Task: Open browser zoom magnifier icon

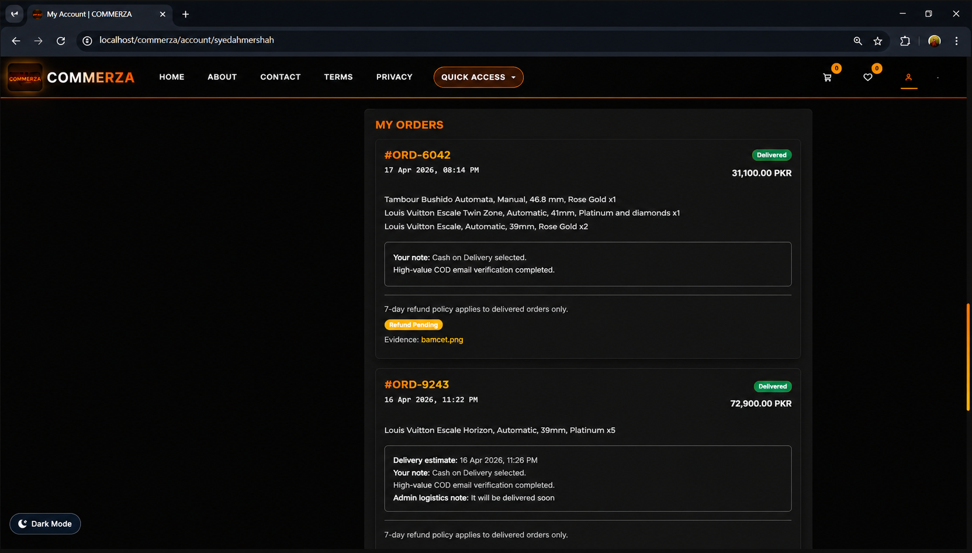Action: pyautogui.click(x=857, y=40)
